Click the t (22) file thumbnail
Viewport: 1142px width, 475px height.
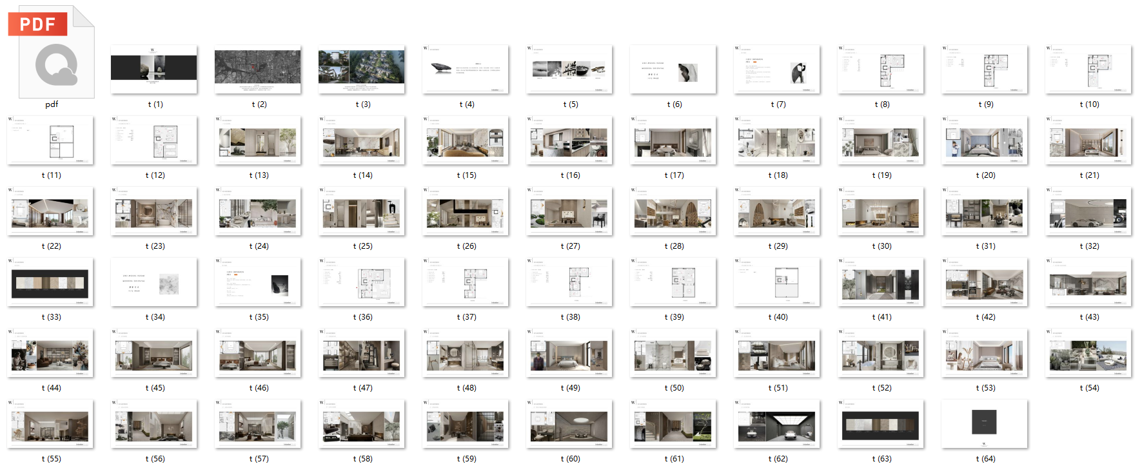click(50, 211)
